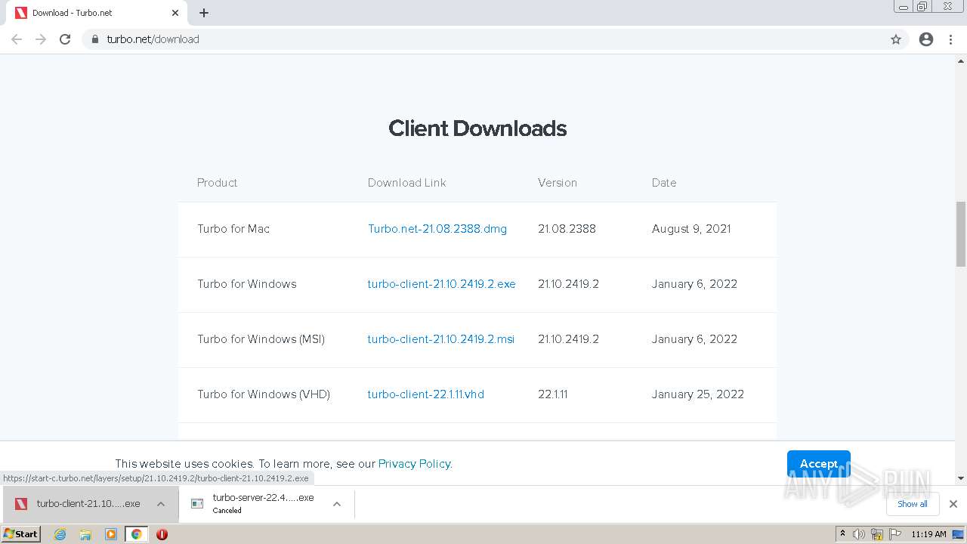Select the January 25, 2022 date
Image resolution: width=967 pixels, height=544 pixels.
click(x=698, y=394)
